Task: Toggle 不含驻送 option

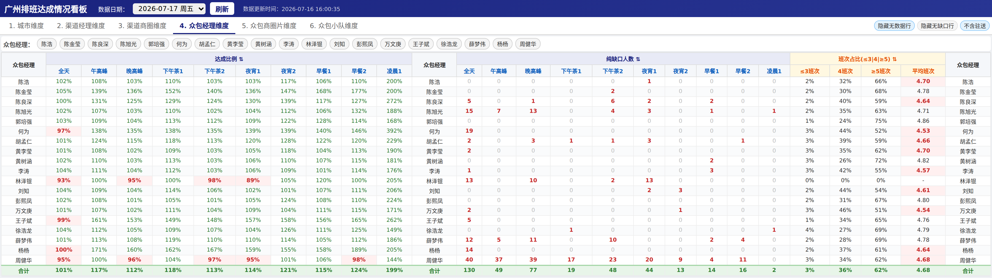Action: pyautogui.click(x=975, y=26)
